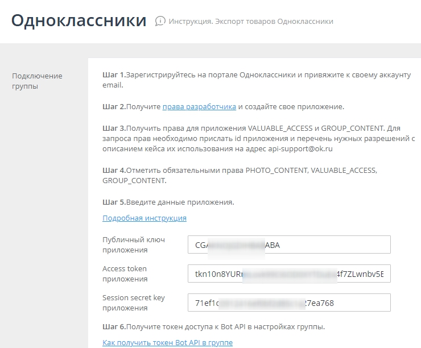Click the 'Шаг 2' bold step label
421x348 pixels.
[114, 106]
